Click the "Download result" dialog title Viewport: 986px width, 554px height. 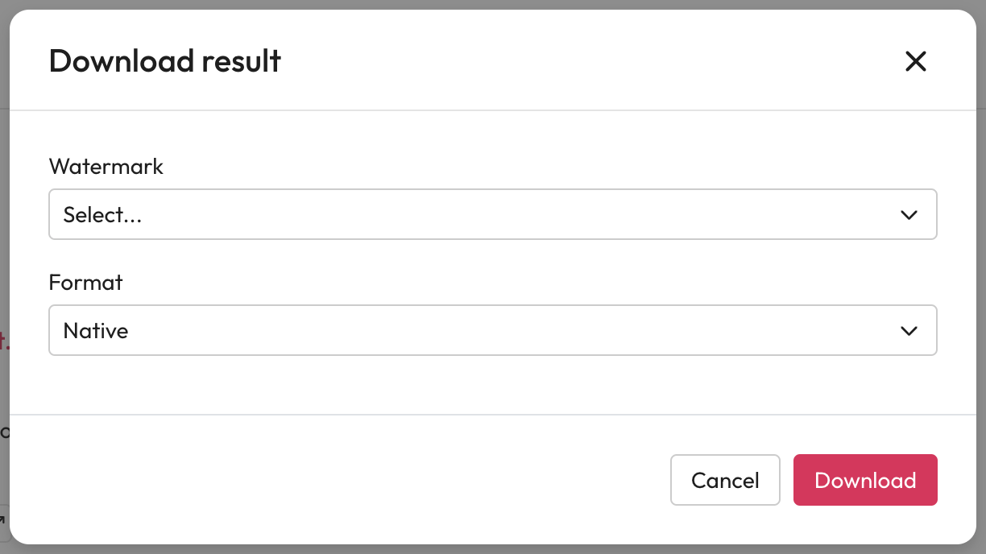click(165, 61)
